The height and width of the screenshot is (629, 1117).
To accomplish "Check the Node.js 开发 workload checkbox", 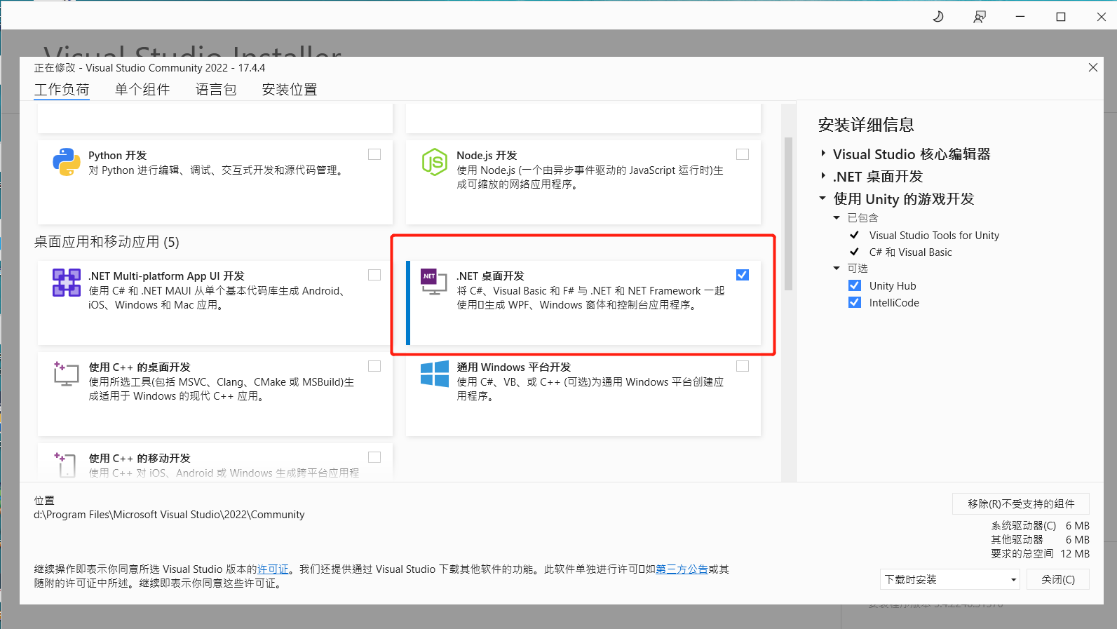I will [743, 154].
